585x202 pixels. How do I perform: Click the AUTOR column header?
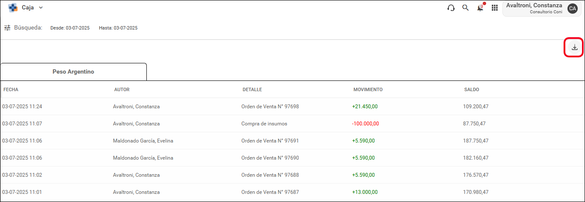pos(122,89)
